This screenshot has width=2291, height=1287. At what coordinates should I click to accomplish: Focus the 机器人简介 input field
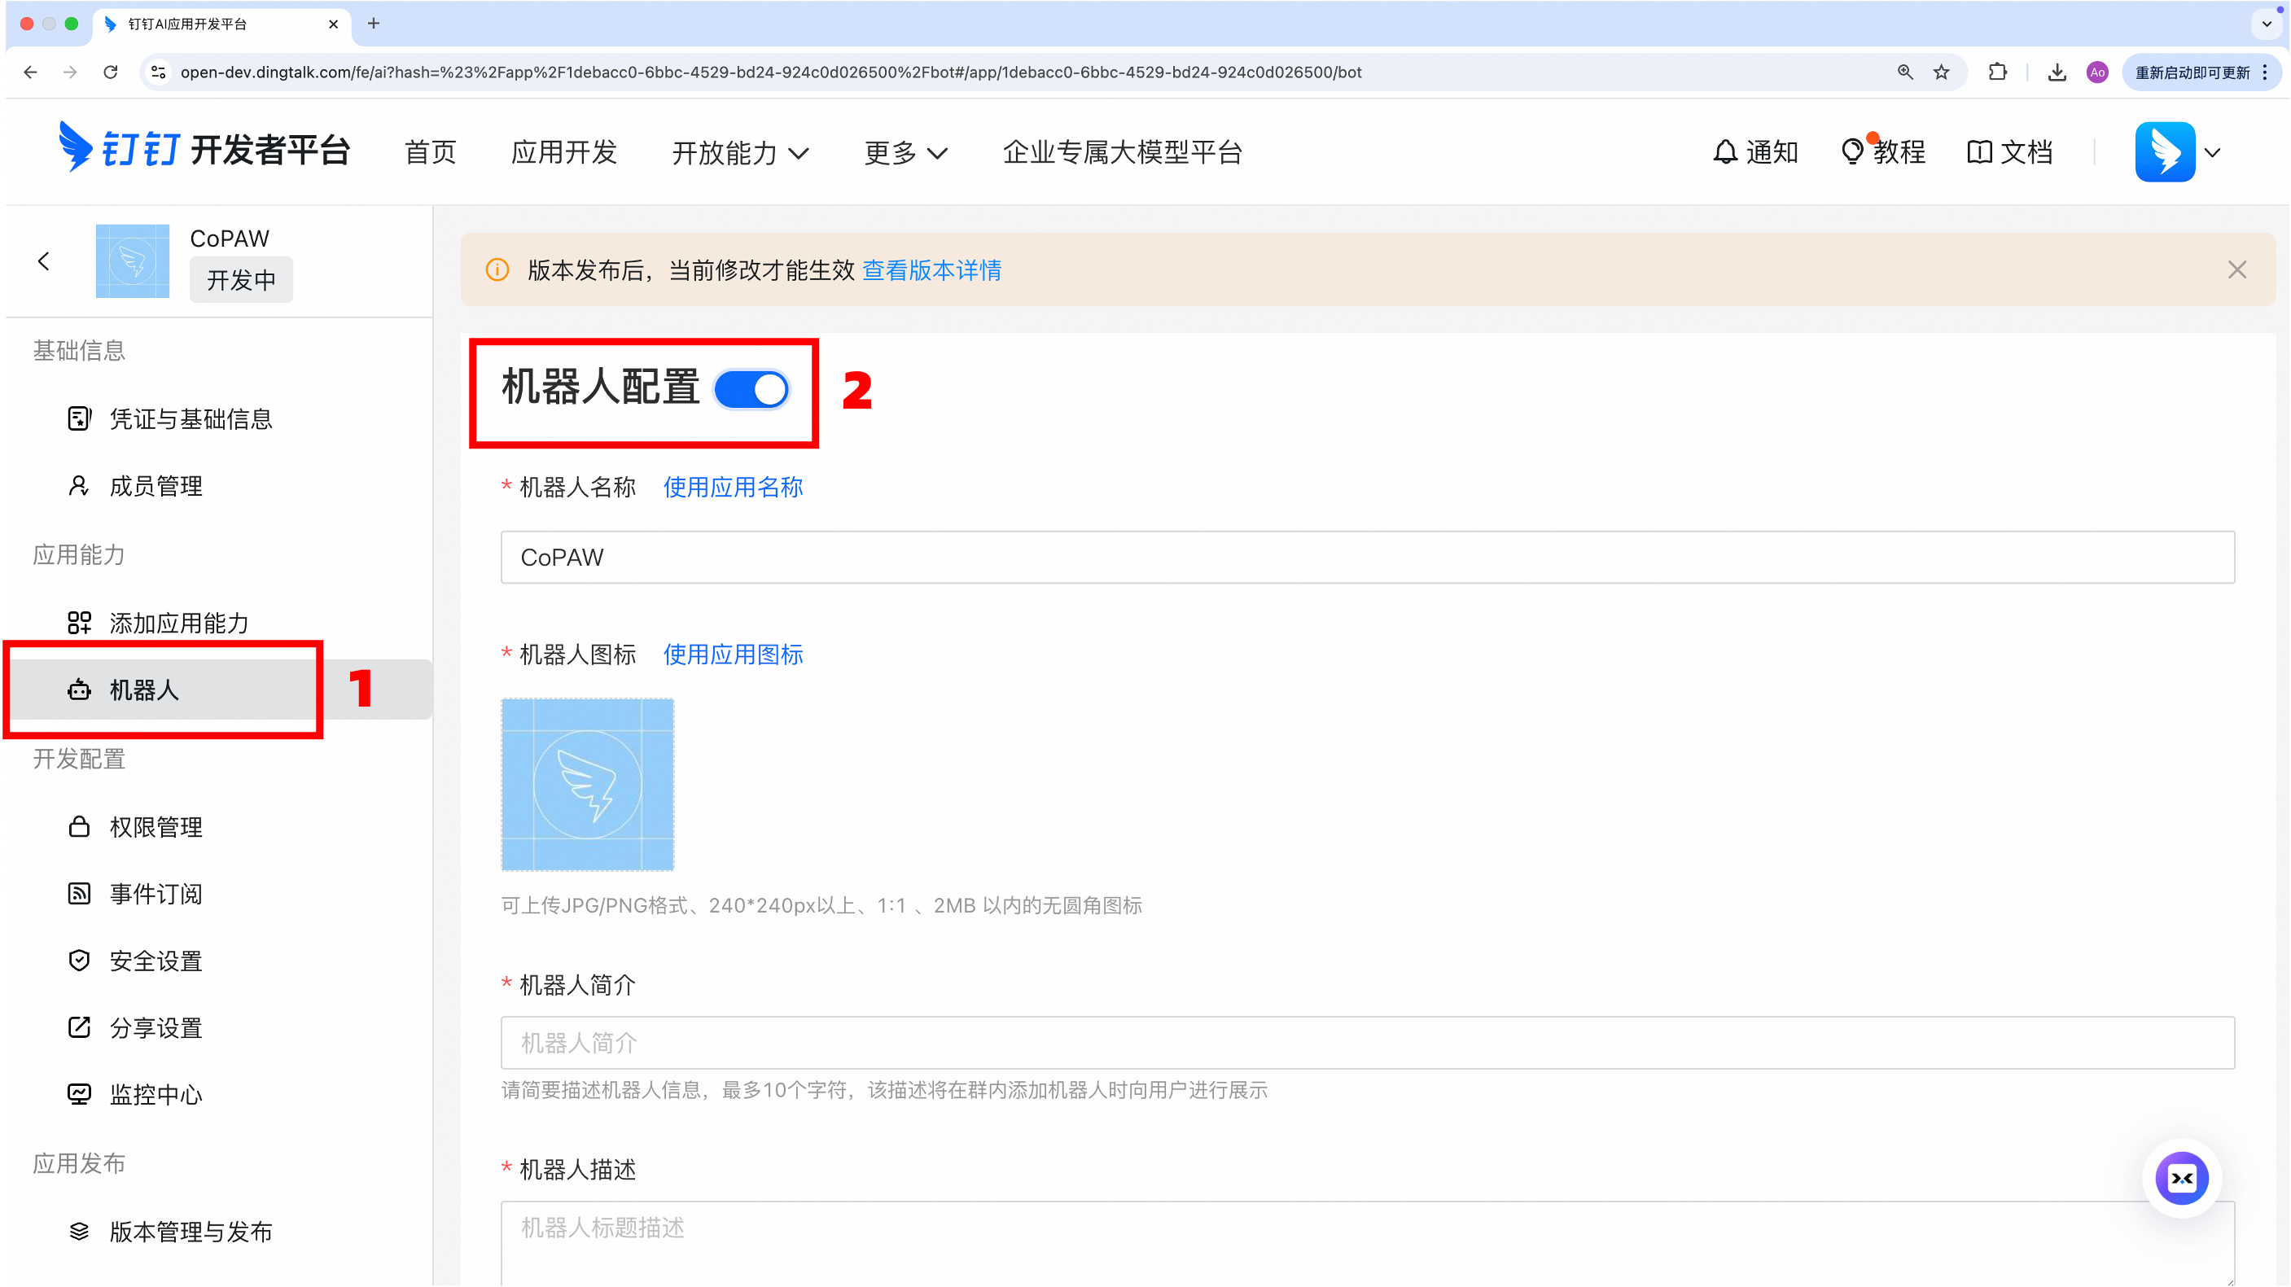1367,1044
